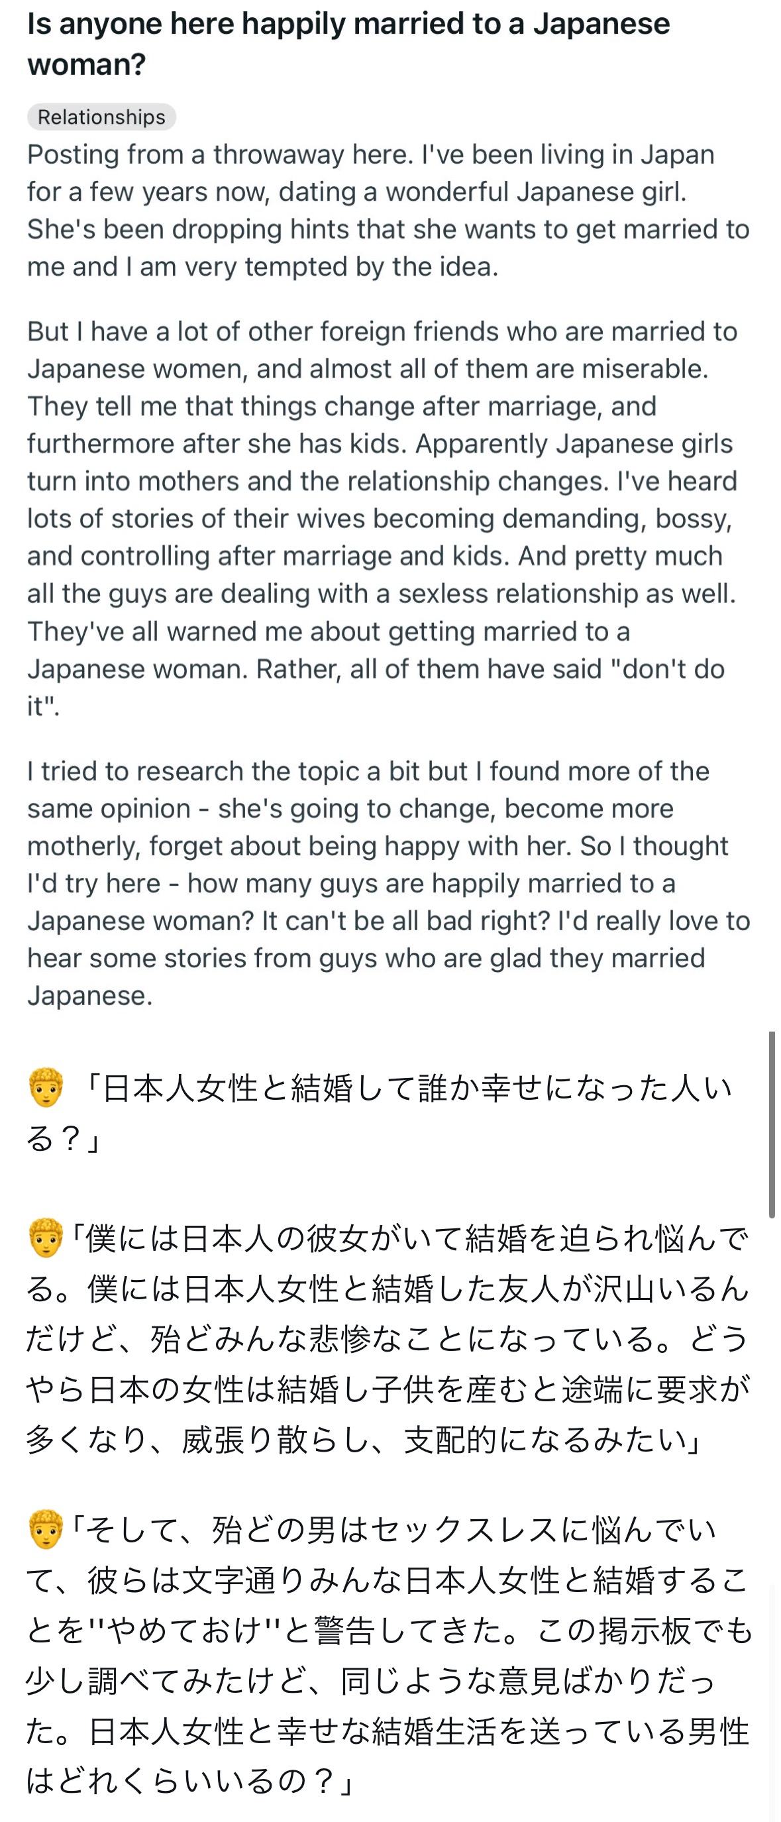Click the final word "Japanese." of the English post
Screen dimensions: 781x1822
(90, 996)
